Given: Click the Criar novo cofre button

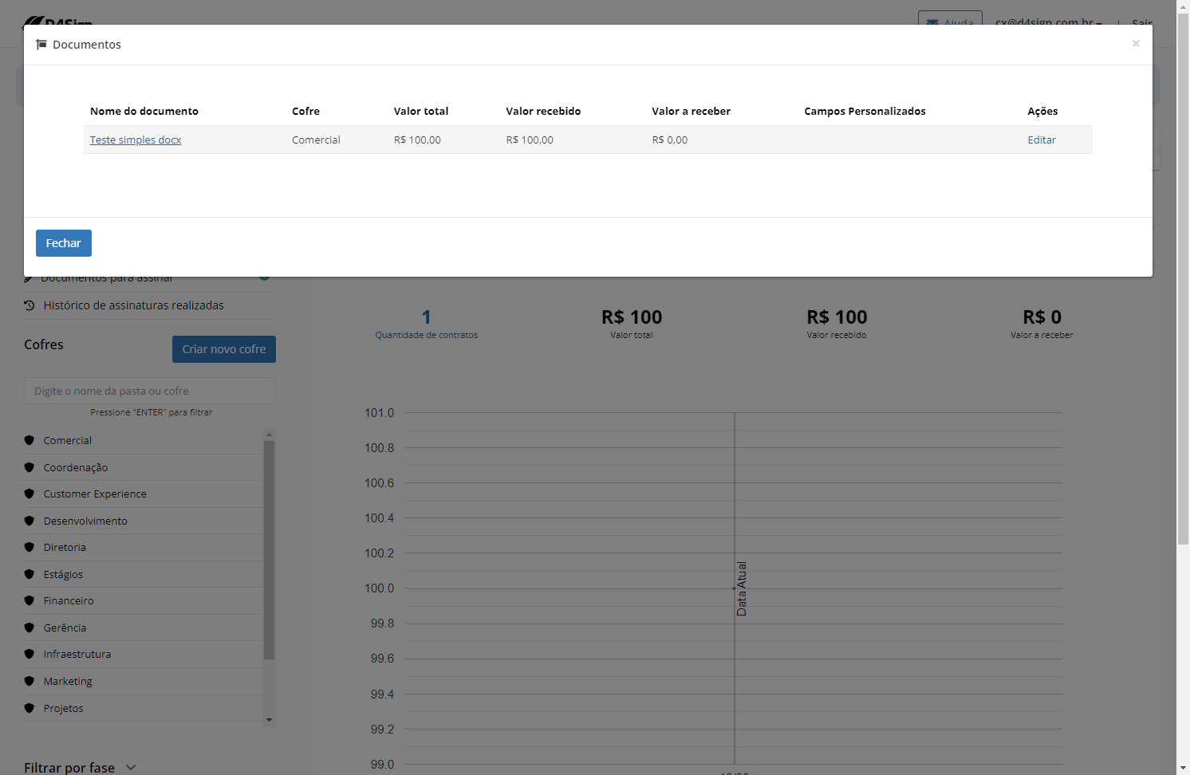Looking at the screenshot, I should point(224,349).
